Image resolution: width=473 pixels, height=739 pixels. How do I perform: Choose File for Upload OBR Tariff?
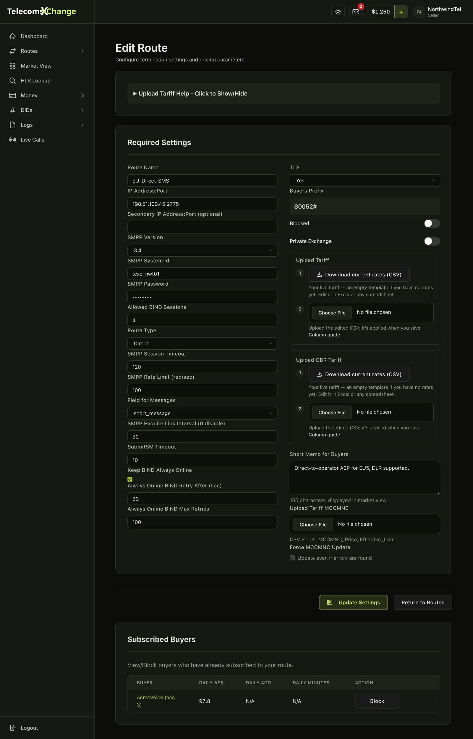click(332, 412)
